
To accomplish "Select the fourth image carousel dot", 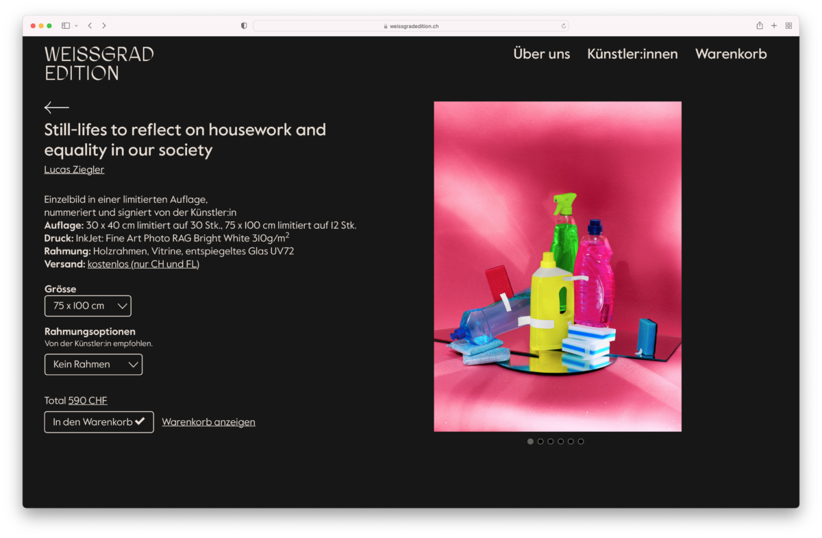I will tap(560, 441).
